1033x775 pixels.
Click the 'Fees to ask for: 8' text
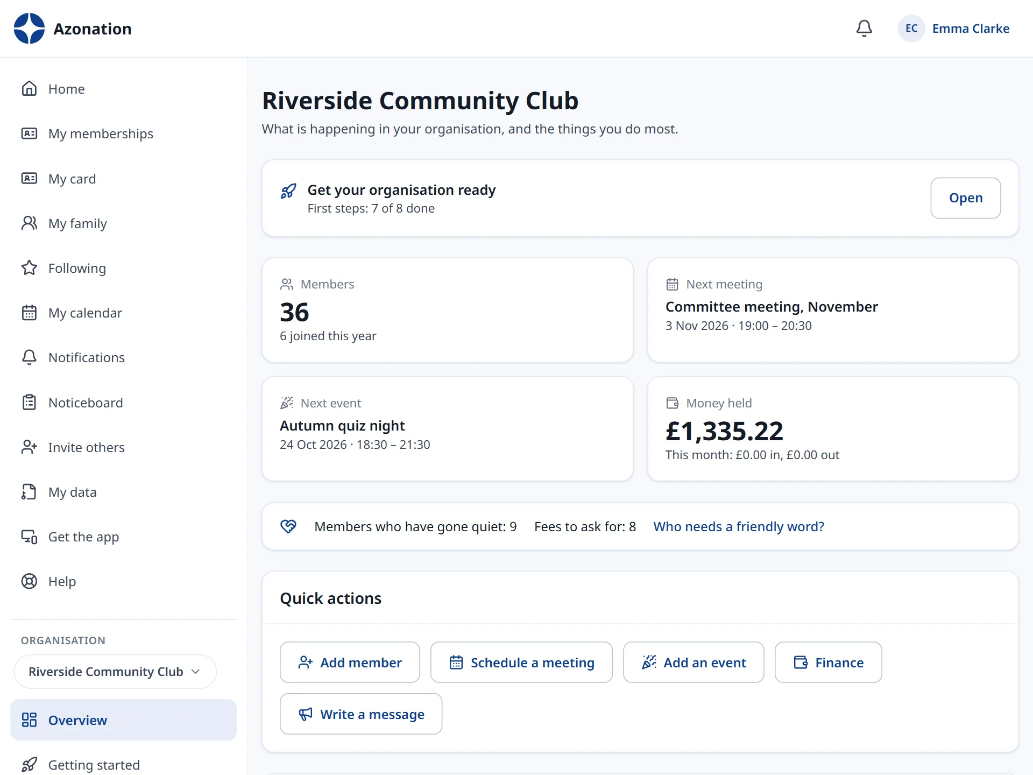585,526
